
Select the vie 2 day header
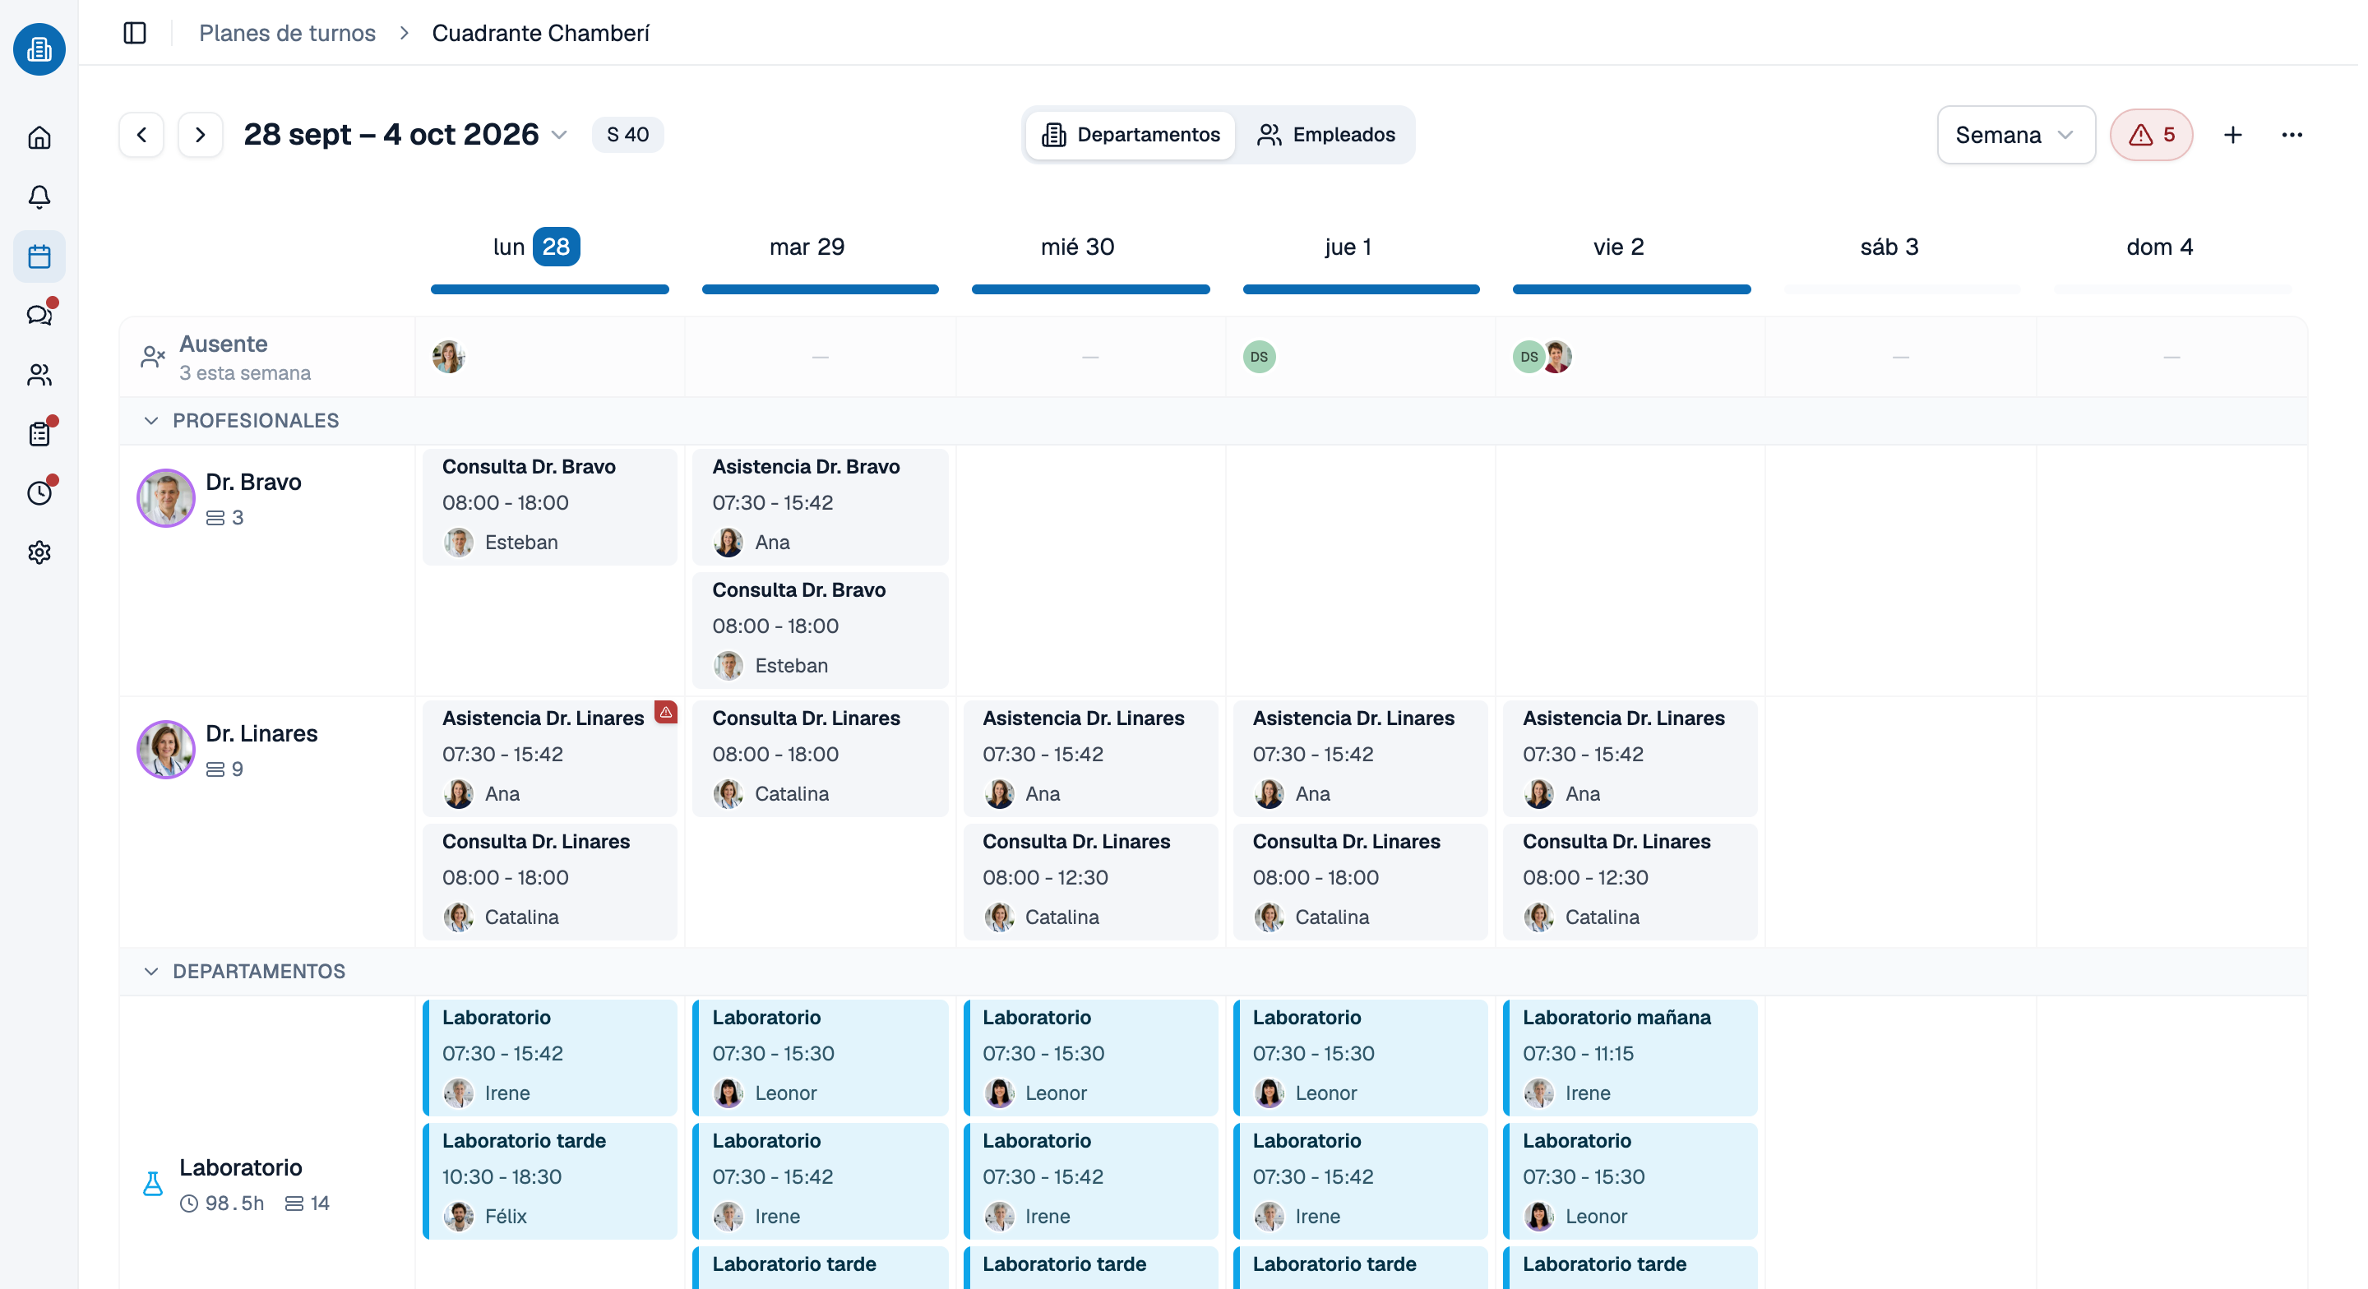(1619, 247)
